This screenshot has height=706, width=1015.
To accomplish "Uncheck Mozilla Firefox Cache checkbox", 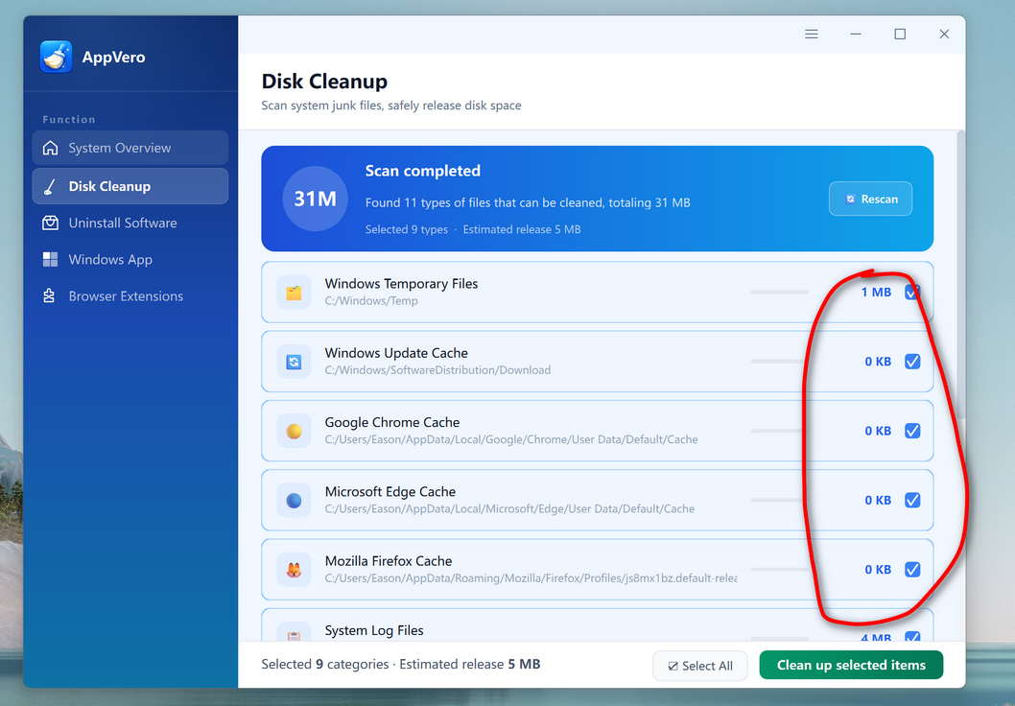I will (x=912, y=570).
